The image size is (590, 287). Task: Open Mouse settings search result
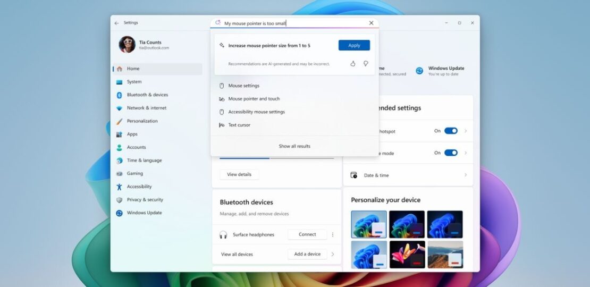point(294,86)
